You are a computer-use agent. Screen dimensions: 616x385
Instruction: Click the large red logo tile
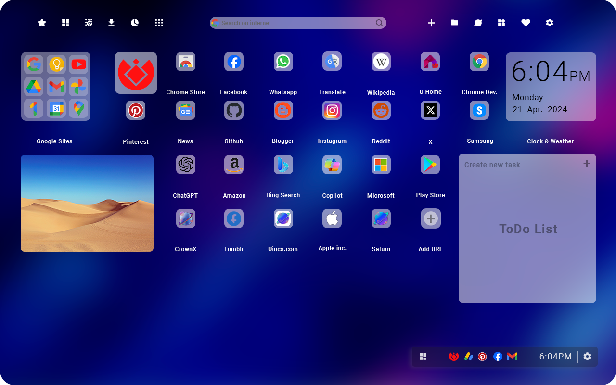pos(136,73)
